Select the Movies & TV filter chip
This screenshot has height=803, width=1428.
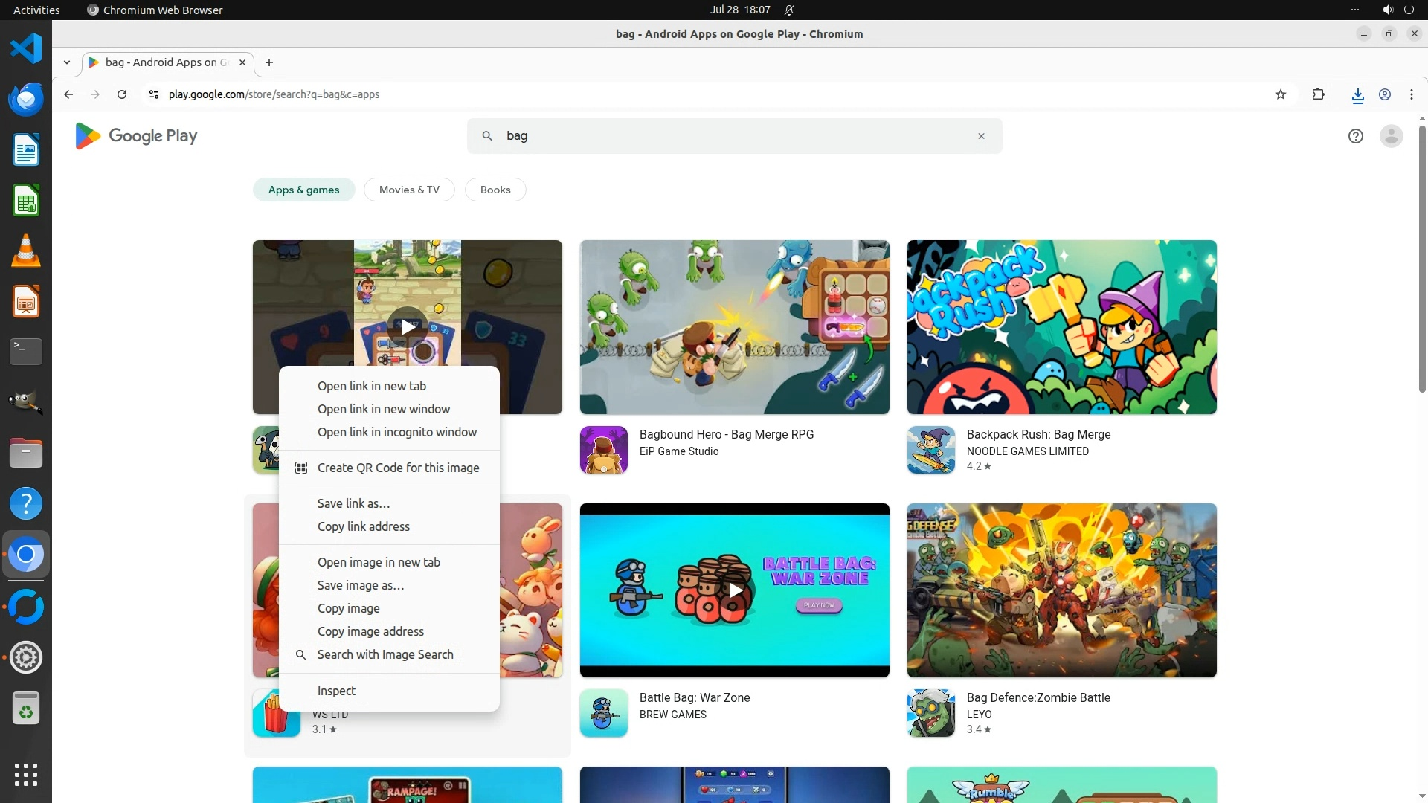(x=409, y=190)
